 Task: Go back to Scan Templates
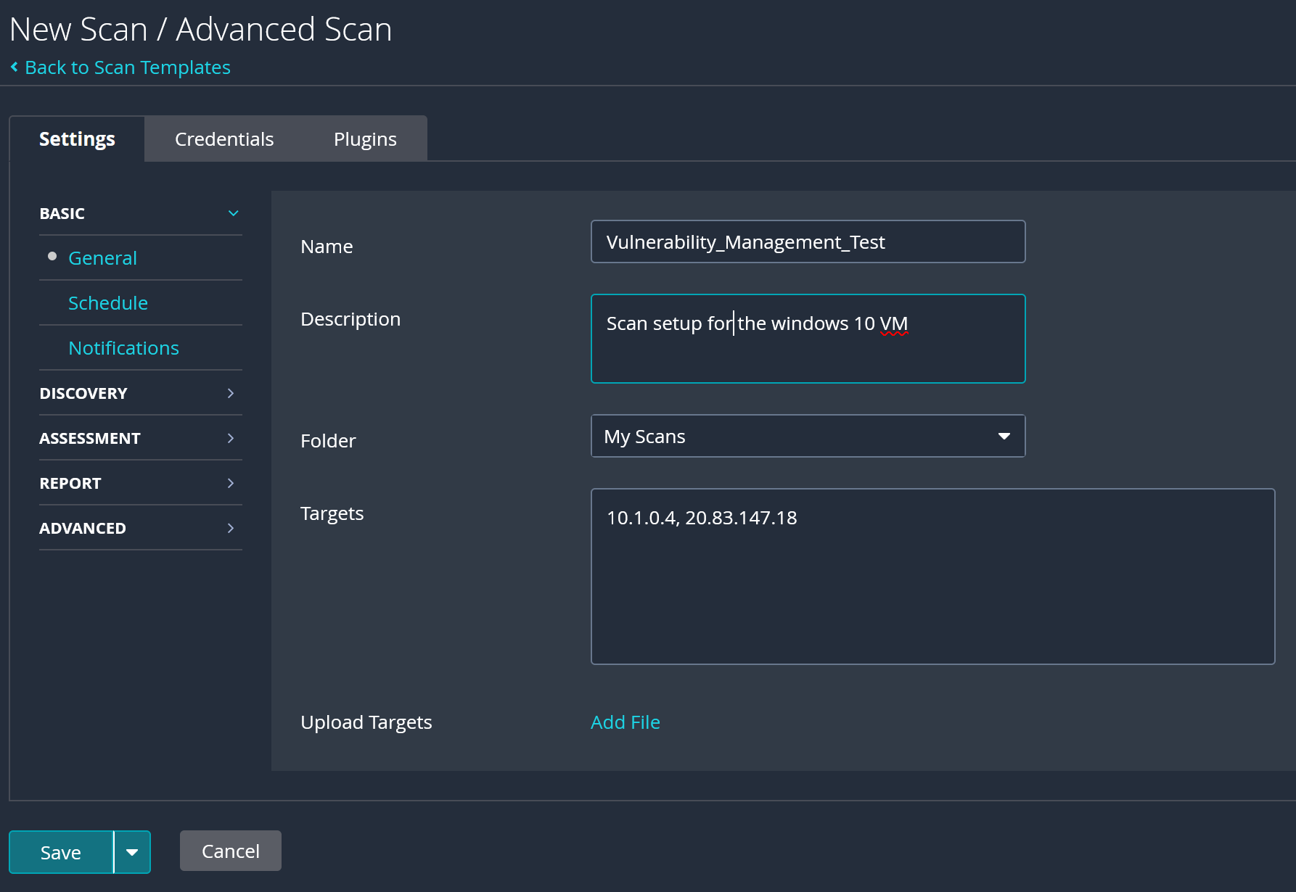128,67
